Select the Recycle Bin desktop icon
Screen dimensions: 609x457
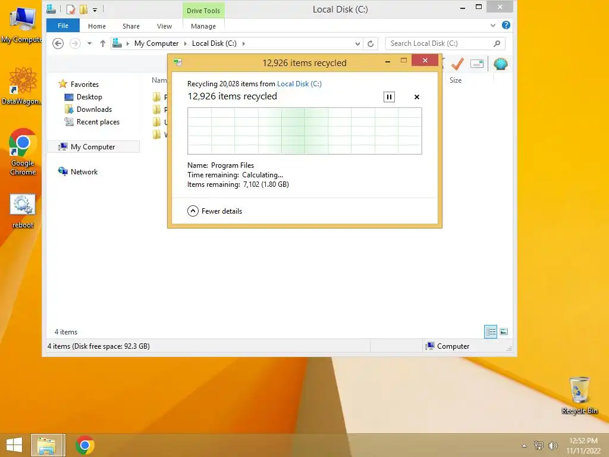(x=579, y=396)
